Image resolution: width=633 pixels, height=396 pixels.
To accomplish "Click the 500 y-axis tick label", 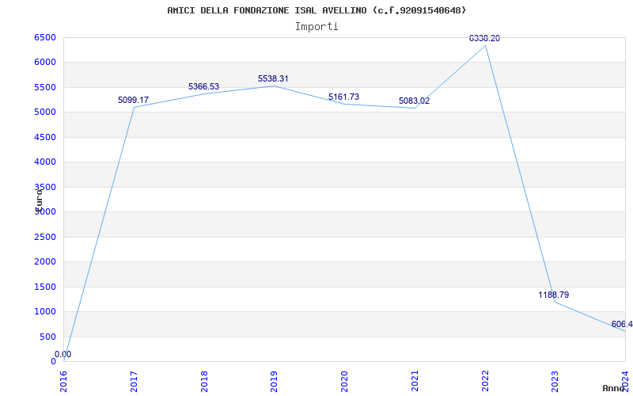I will pyautogui.click(x=47, y=337).
